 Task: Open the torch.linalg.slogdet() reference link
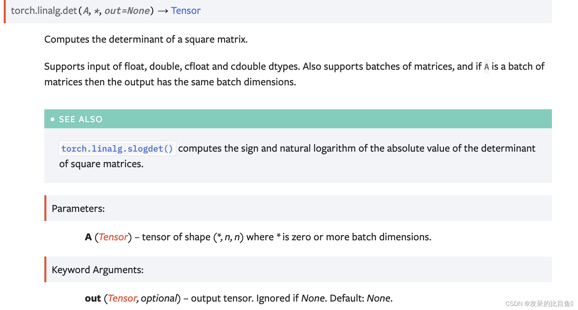(117, 149)
